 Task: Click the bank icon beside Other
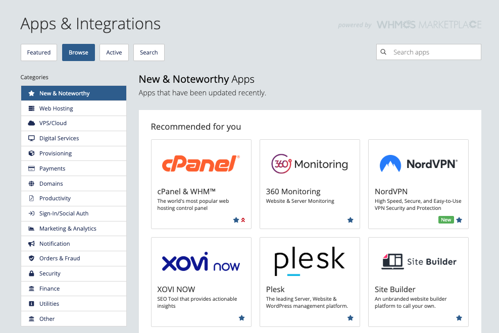coord(31,319)
